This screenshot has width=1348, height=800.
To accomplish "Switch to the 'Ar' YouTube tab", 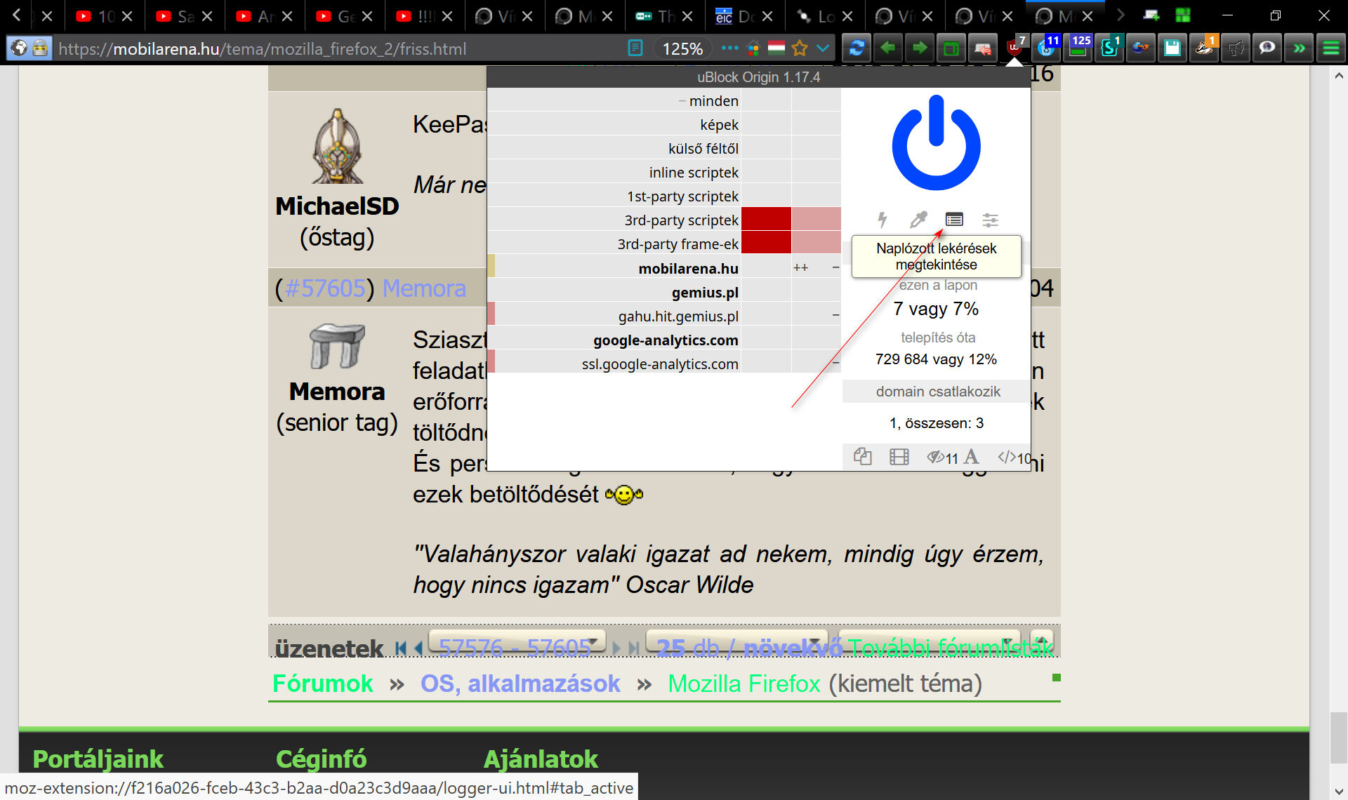I will coord(265,16).
